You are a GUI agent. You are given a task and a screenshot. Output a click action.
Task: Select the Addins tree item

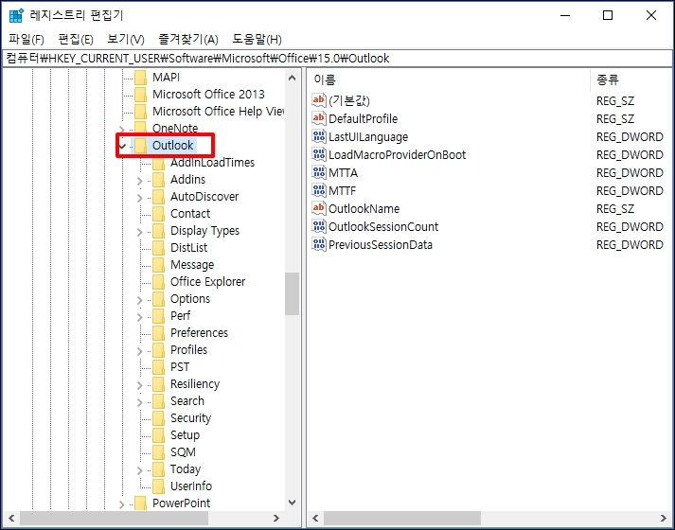[x=188, y=180]
